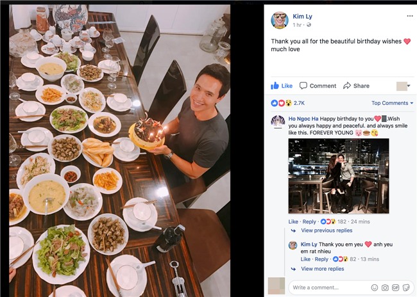Viewport: 417px width, 297px height.
Task: Click the Share arrow on the post
Action: point(356,86)
